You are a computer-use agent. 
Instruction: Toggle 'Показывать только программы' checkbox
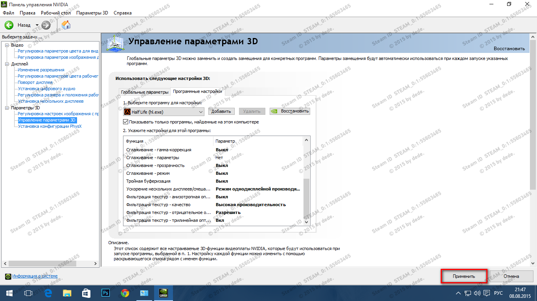pyautogui.click(x=126, y=122)
